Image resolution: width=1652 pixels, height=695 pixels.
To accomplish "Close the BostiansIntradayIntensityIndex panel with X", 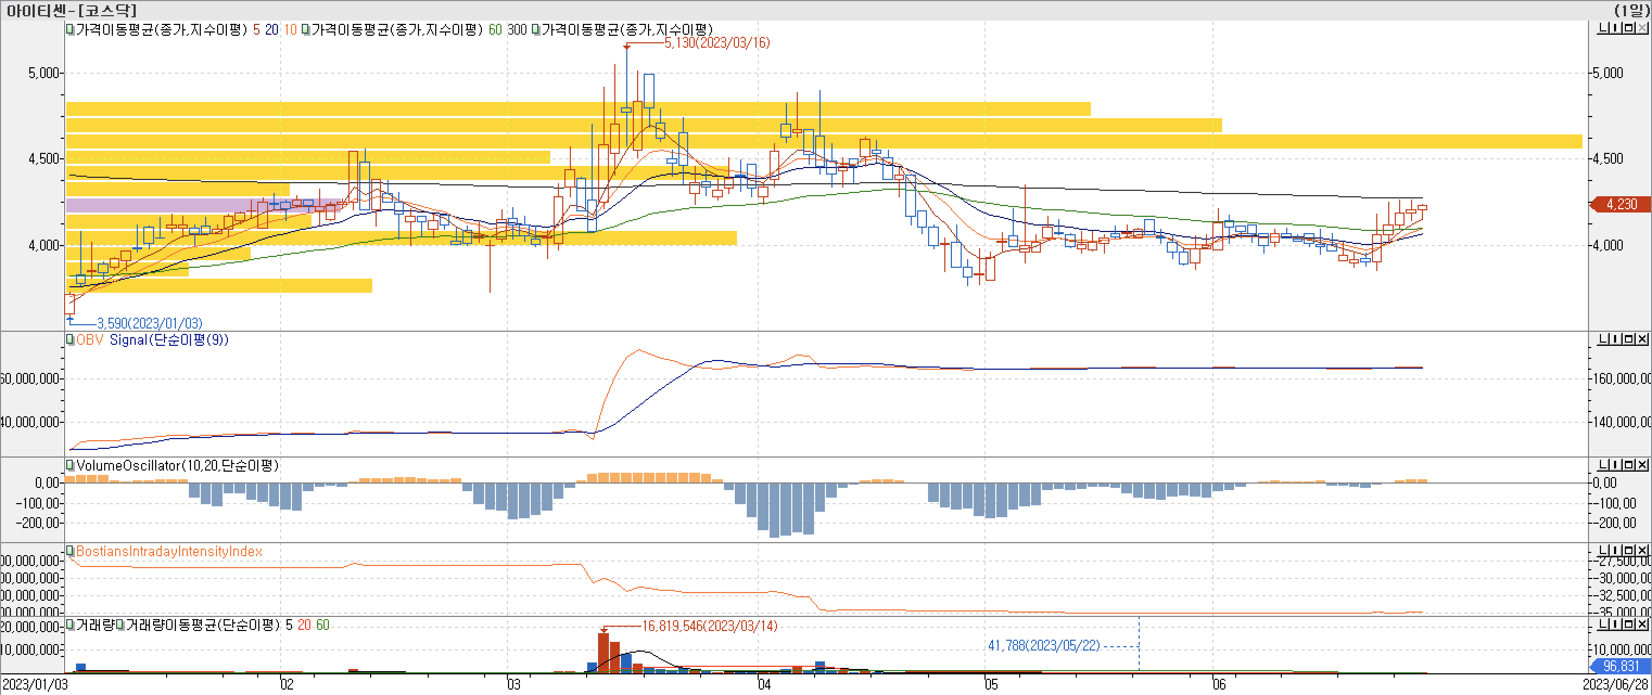I will pyautogui.click(x=1642, y=550).
